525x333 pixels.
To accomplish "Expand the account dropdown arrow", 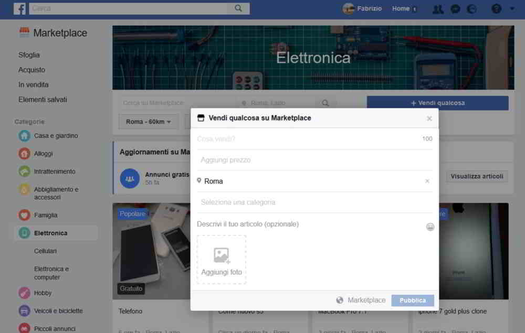I will 512,9.
